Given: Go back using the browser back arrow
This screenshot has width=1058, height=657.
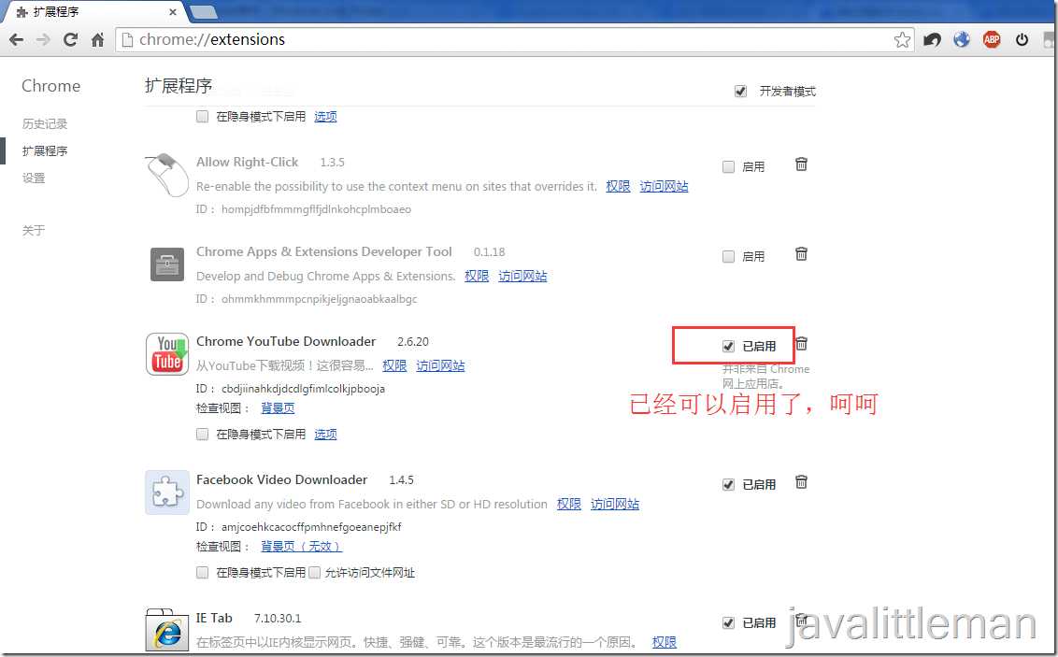Looking at the screenshot, I should coord(16,40).
